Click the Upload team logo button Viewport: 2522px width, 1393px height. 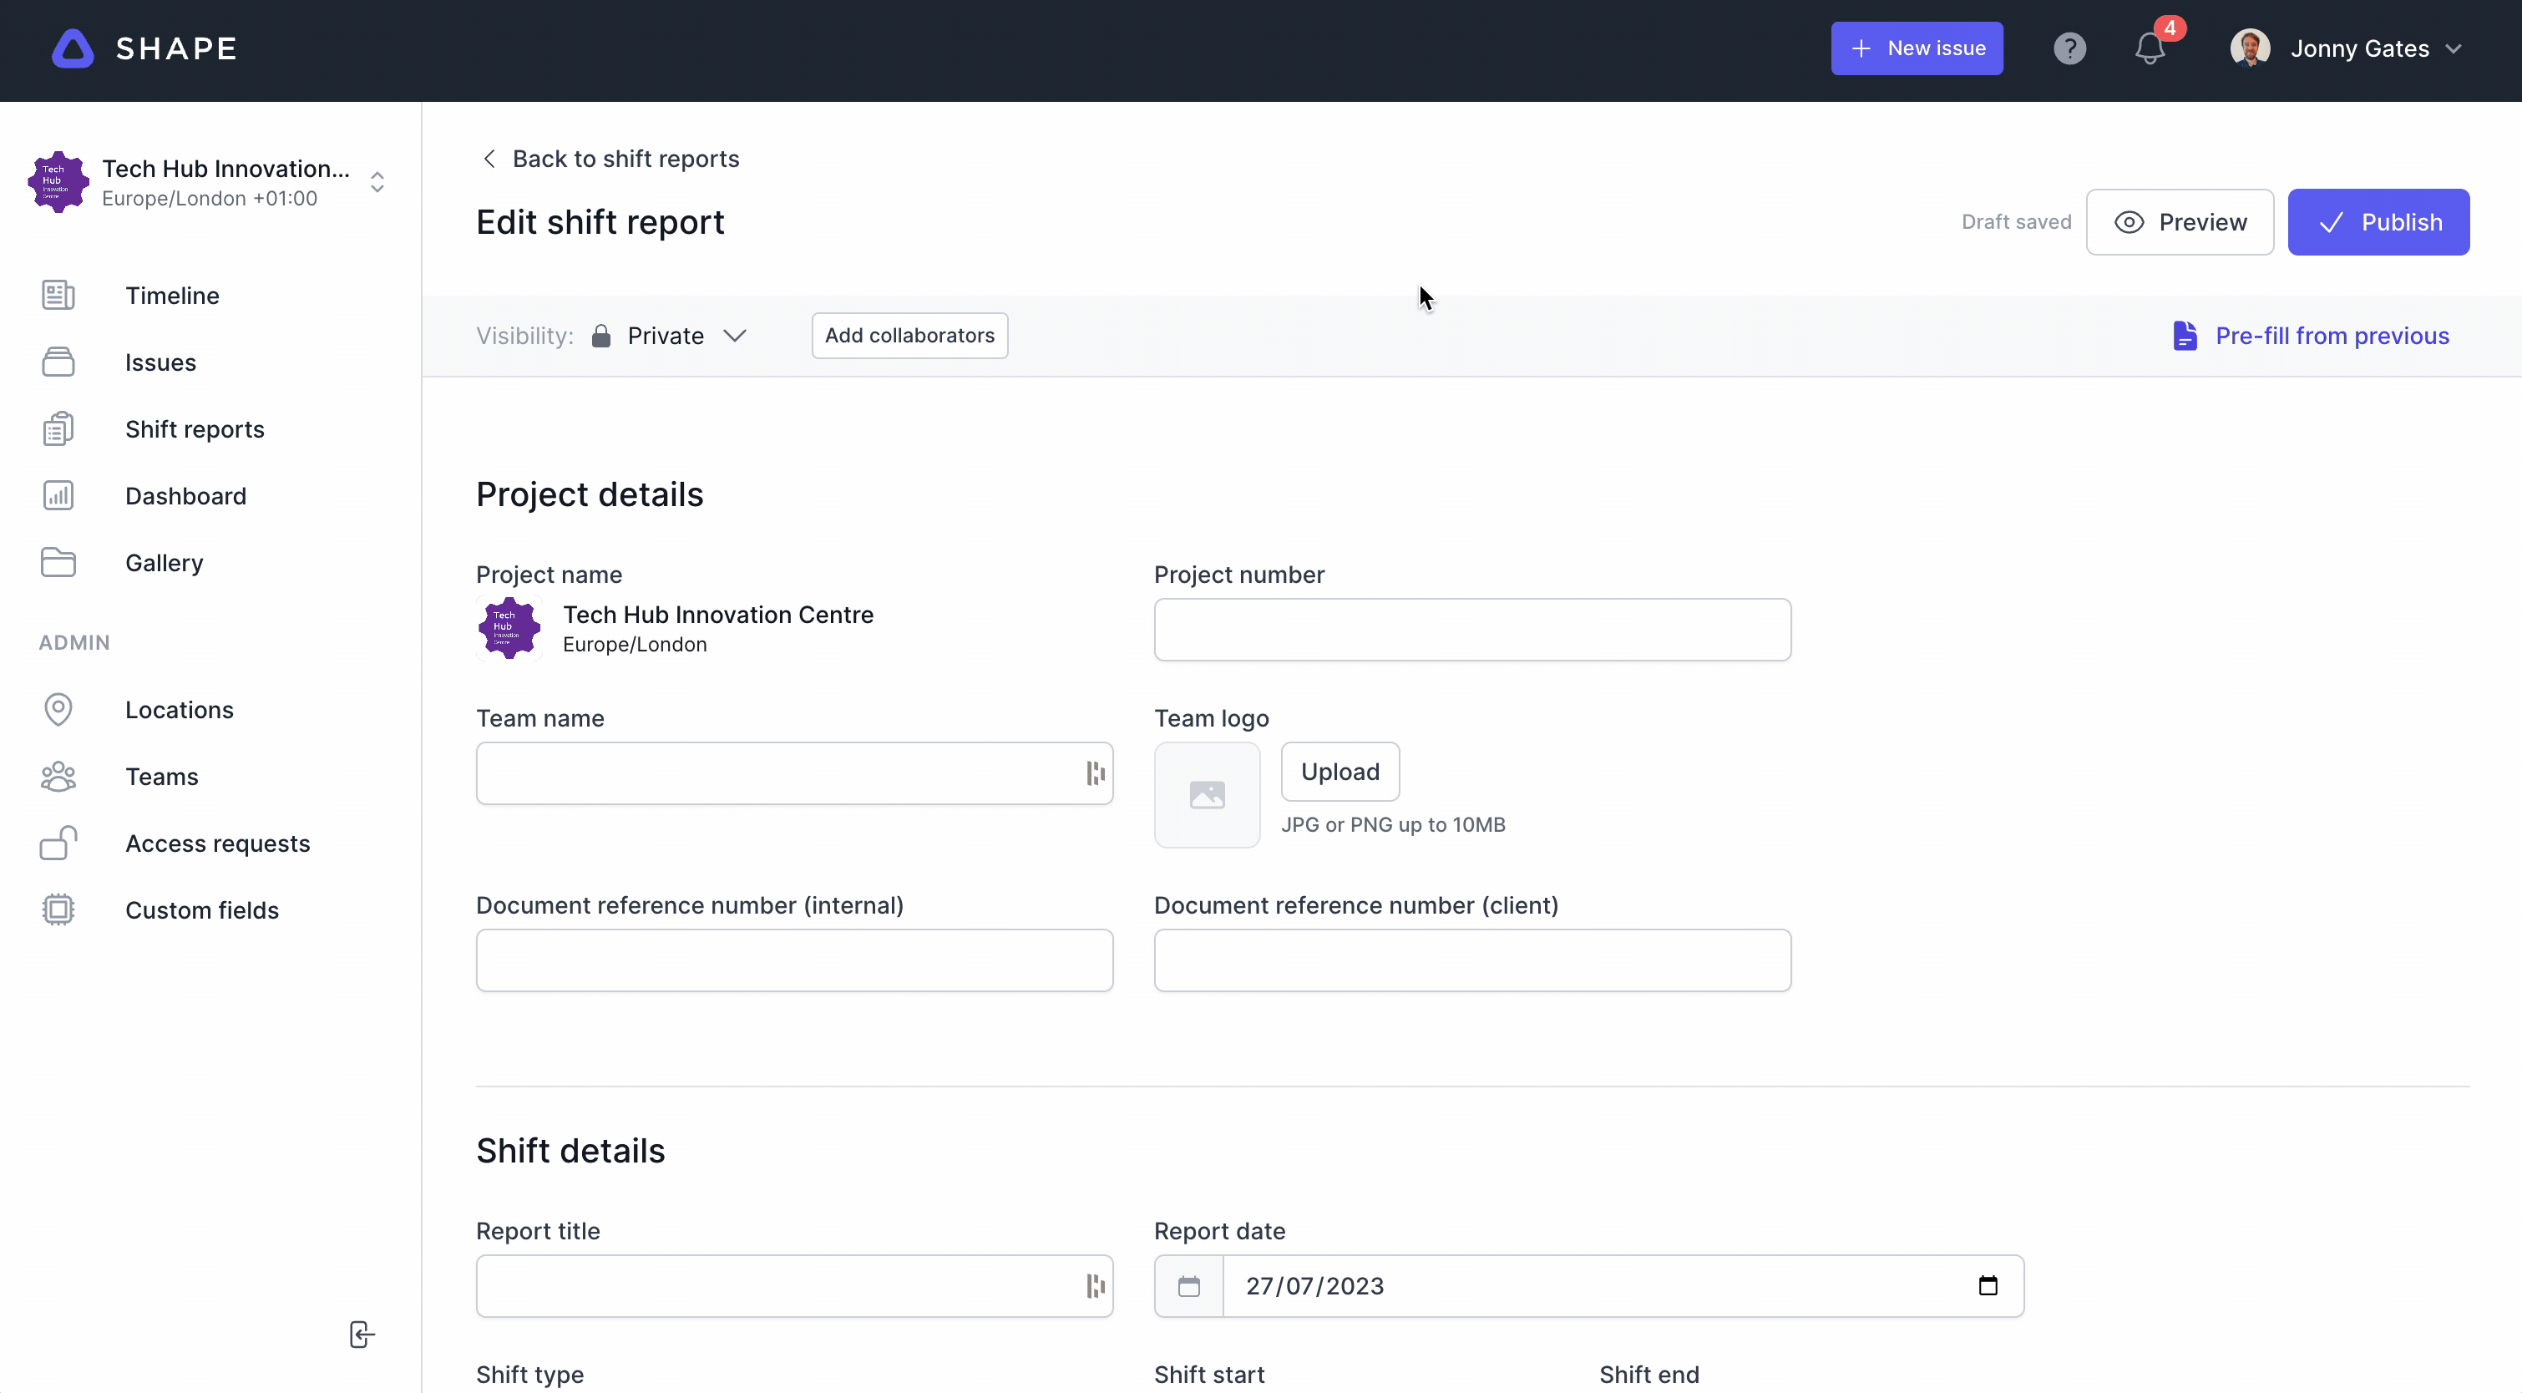click(x=1339, y=772)
